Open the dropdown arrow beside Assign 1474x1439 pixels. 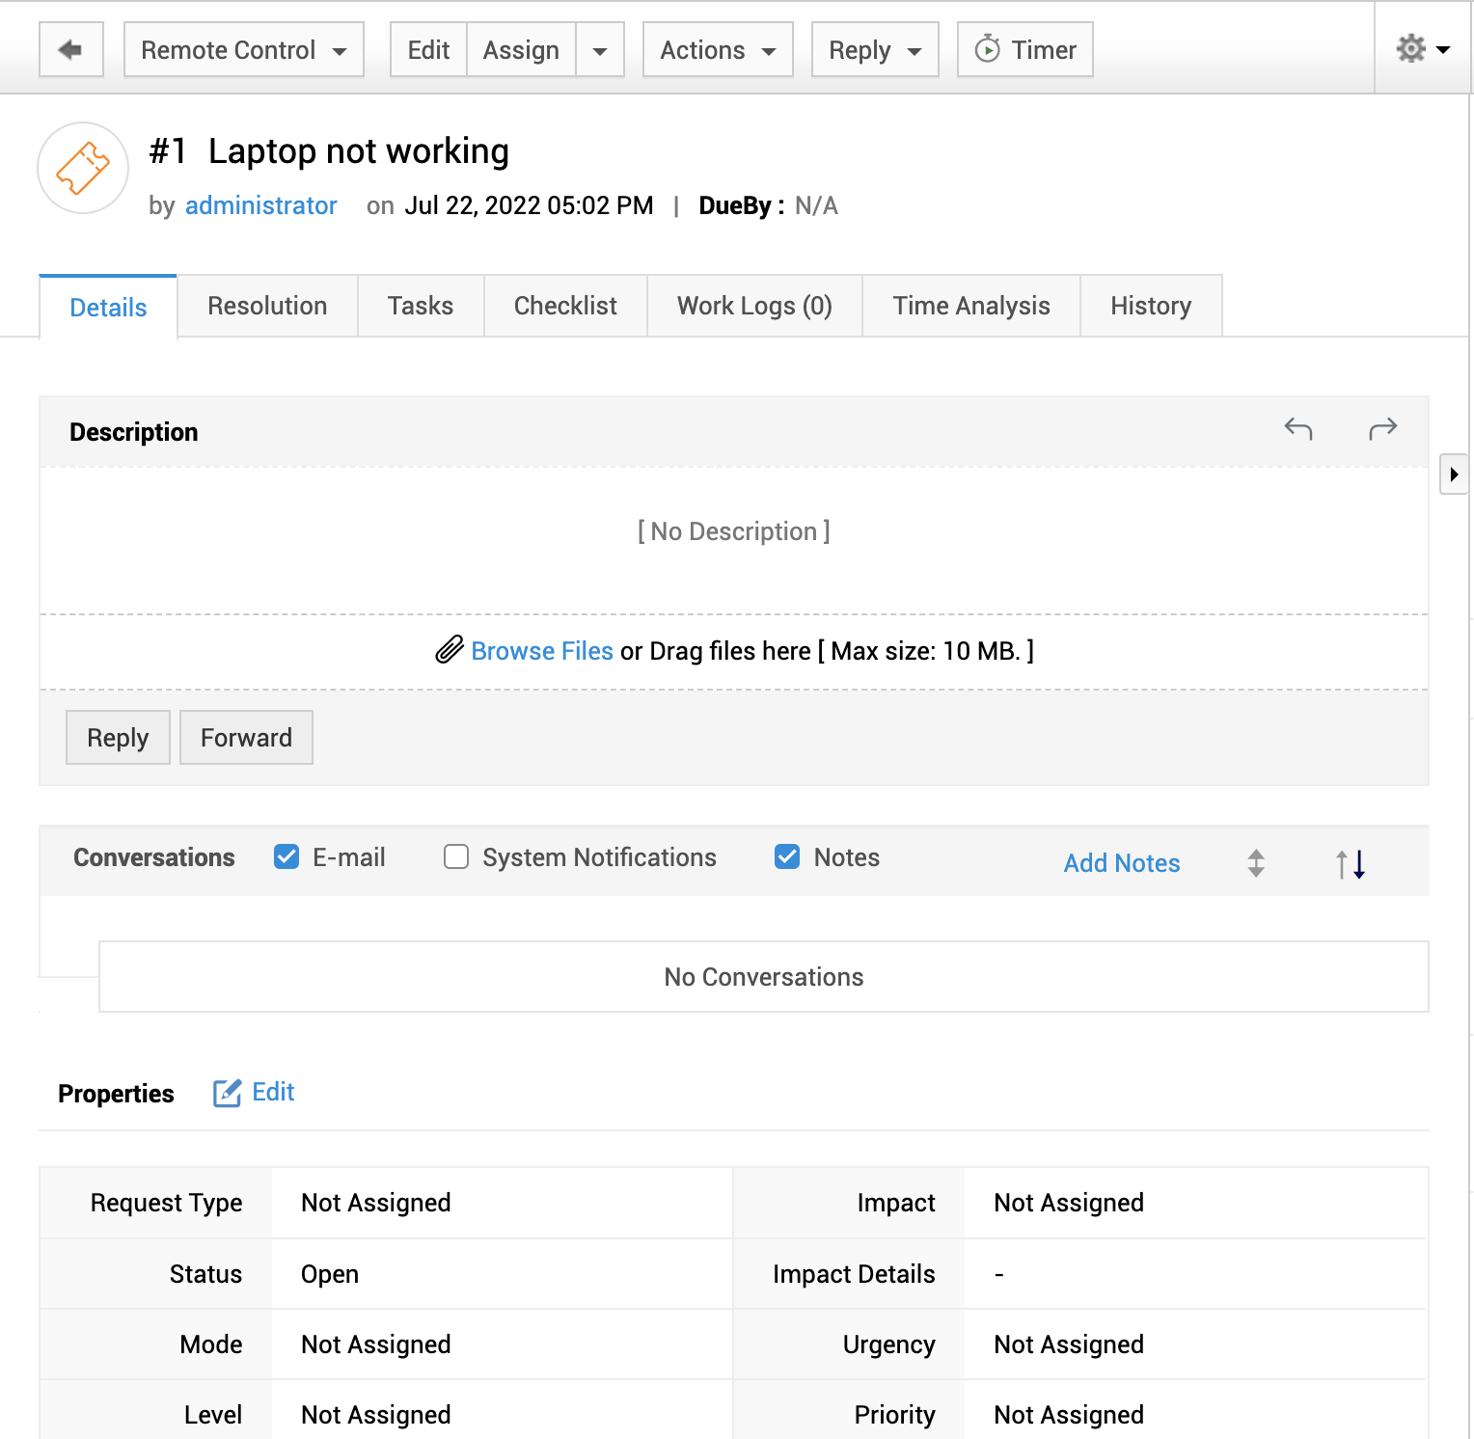point(600,50)
